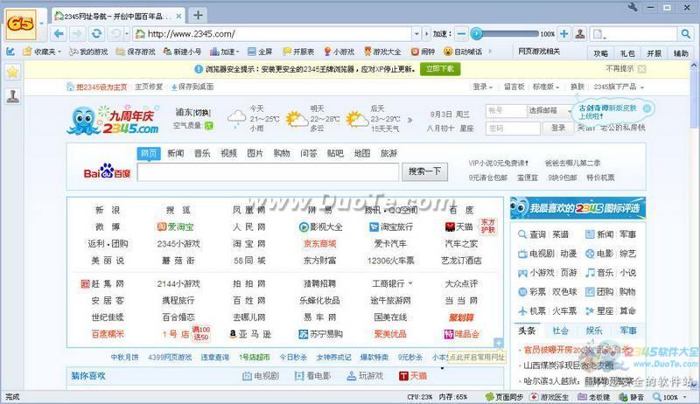Decrease speed with the minus button
The height and width of the screenshot is (404, 700).
462,34
